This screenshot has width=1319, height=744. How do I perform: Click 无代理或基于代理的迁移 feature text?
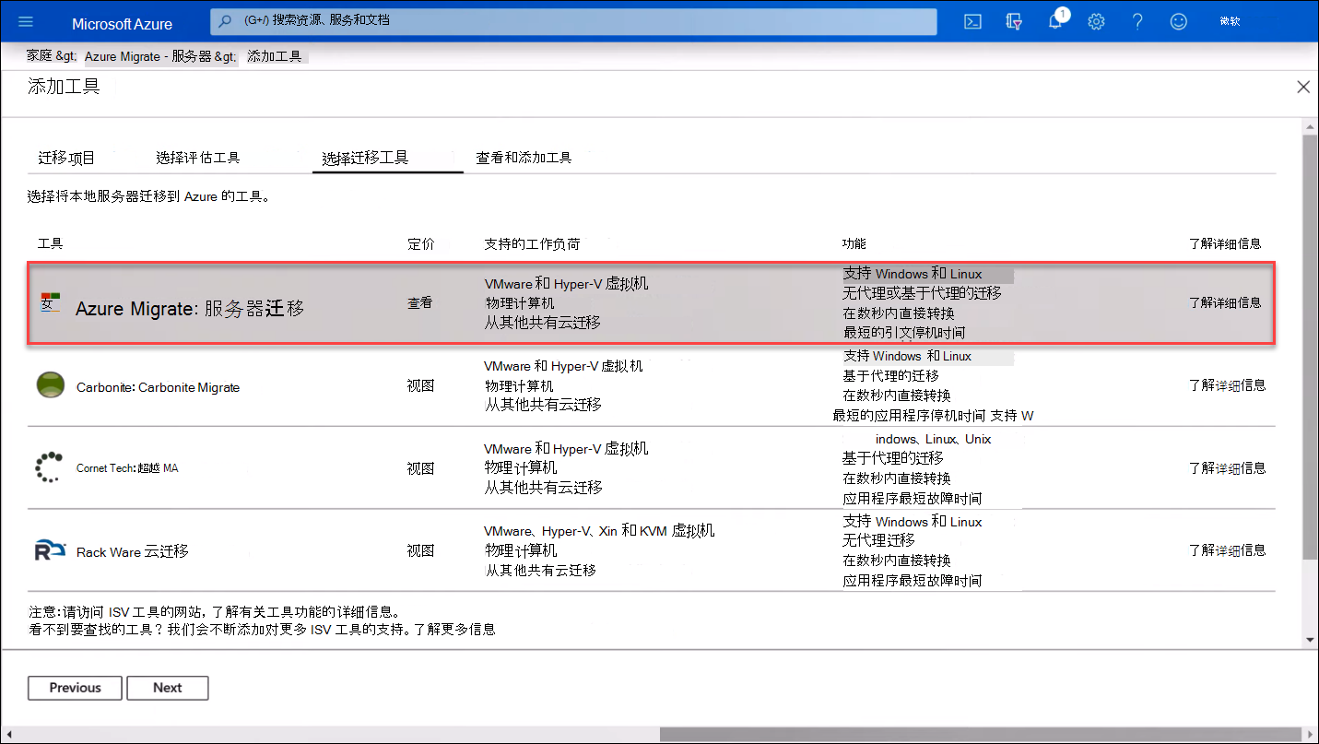click(x=922, y=293)
